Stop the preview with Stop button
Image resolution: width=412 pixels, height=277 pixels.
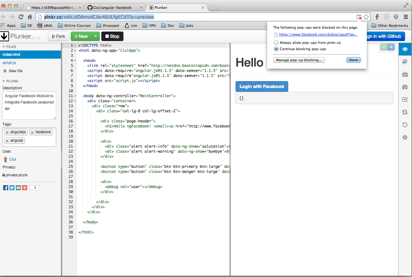tap(112, 36)
